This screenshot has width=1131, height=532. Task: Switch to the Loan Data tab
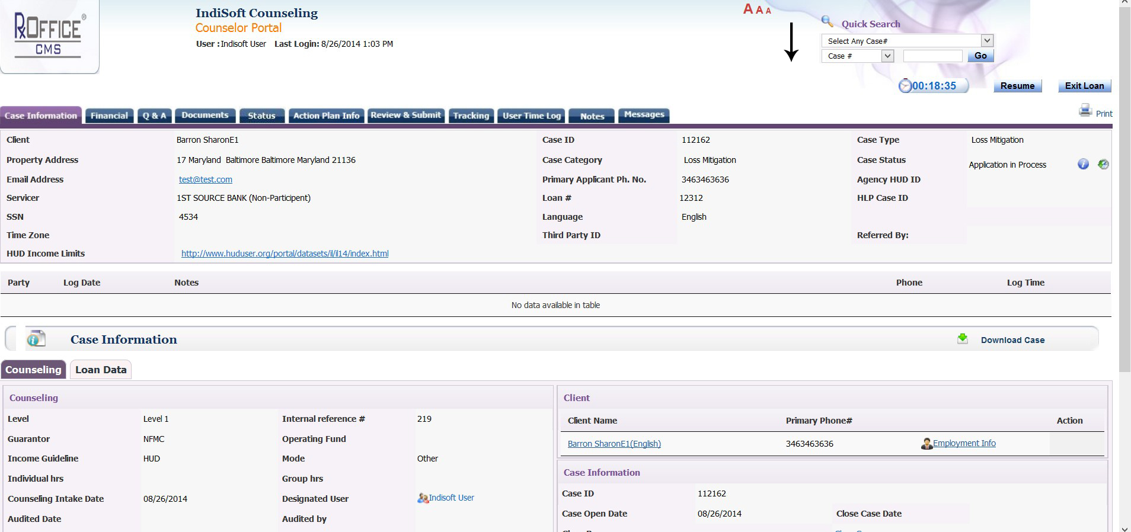tap(101, 370)
